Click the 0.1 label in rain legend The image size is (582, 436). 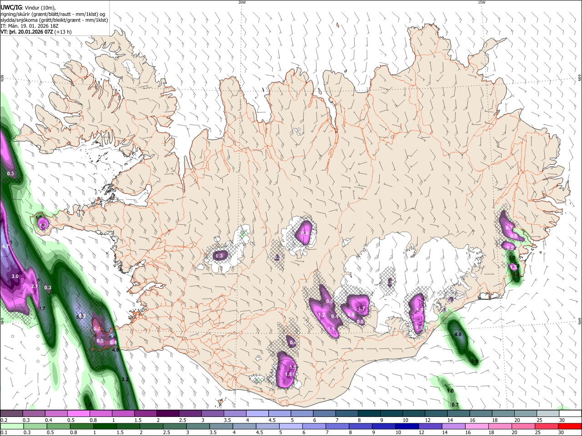coord(3,433)
